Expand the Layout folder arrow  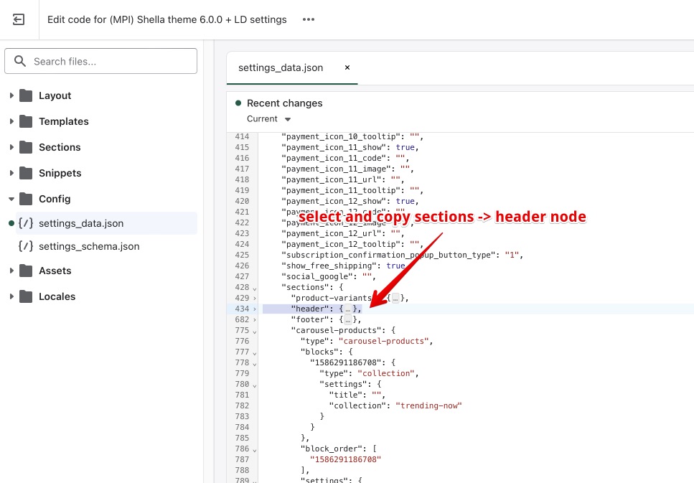11,95
